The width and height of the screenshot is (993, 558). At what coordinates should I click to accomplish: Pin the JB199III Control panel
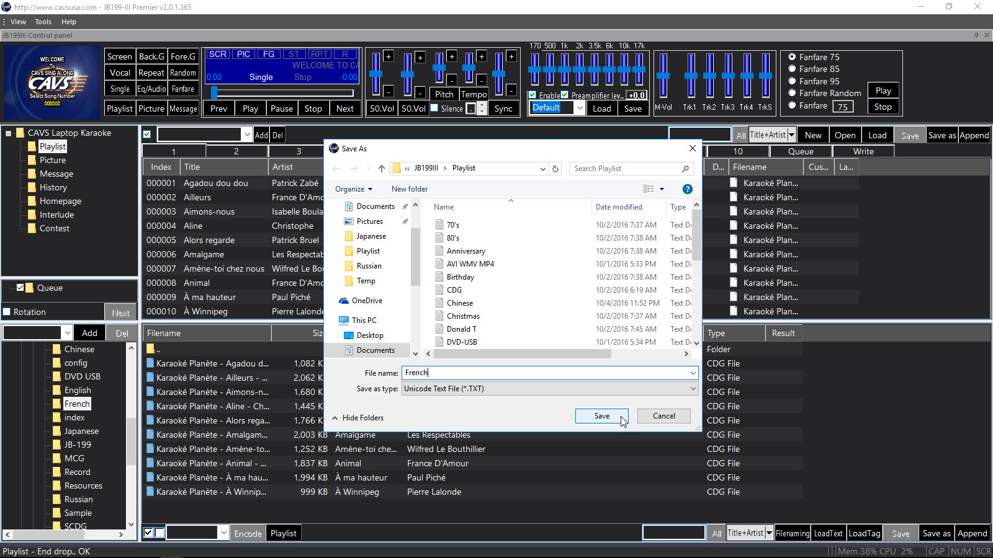click(976, 35)
